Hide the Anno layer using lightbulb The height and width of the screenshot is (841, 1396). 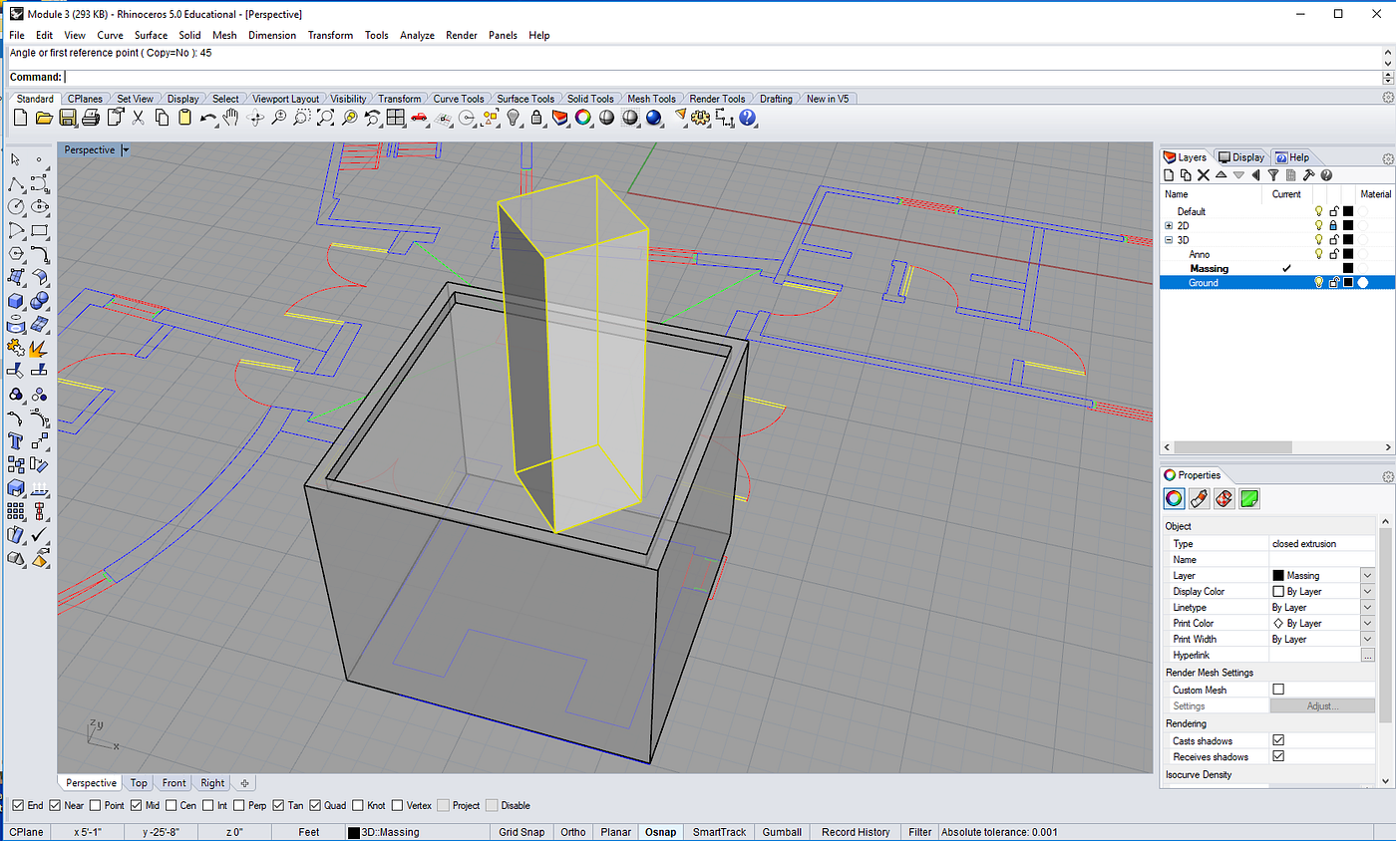(1318, 254)
